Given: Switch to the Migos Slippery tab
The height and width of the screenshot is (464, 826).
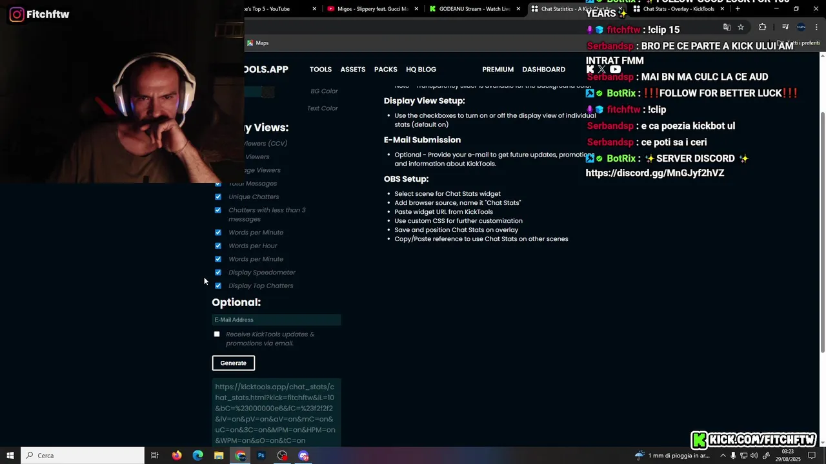Looking at the screenshot, I should (372, 9).
